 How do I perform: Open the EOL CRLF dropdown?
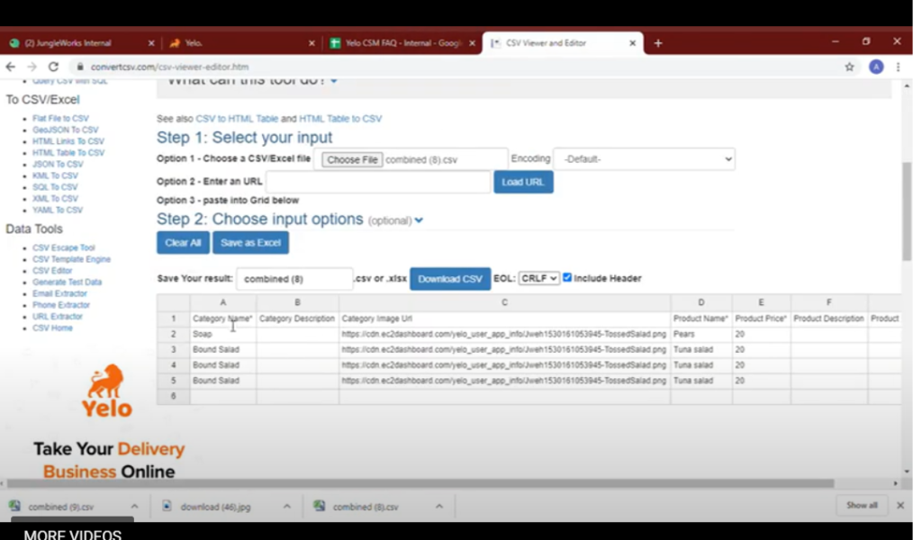coord(539,279)
